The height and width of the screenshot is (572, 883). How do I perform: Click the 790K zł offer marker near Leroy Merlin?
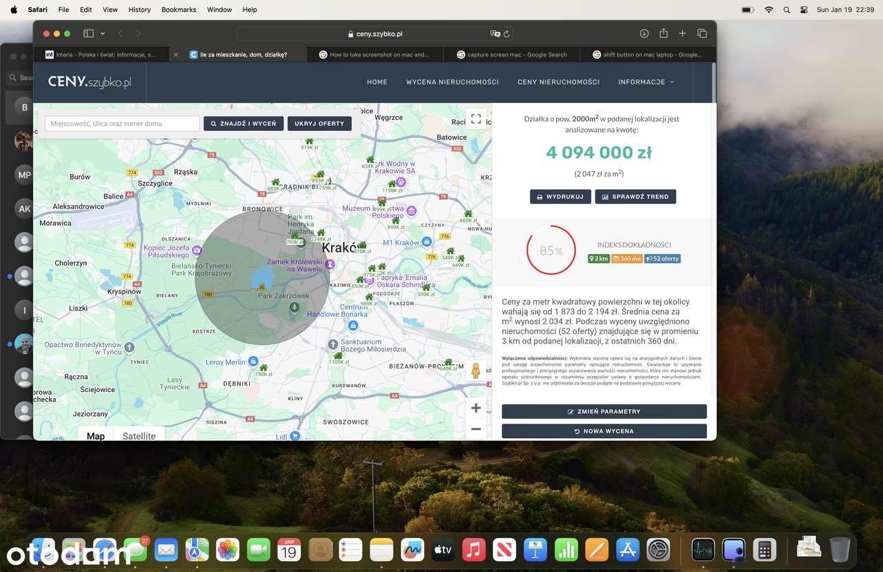(264, 370)
